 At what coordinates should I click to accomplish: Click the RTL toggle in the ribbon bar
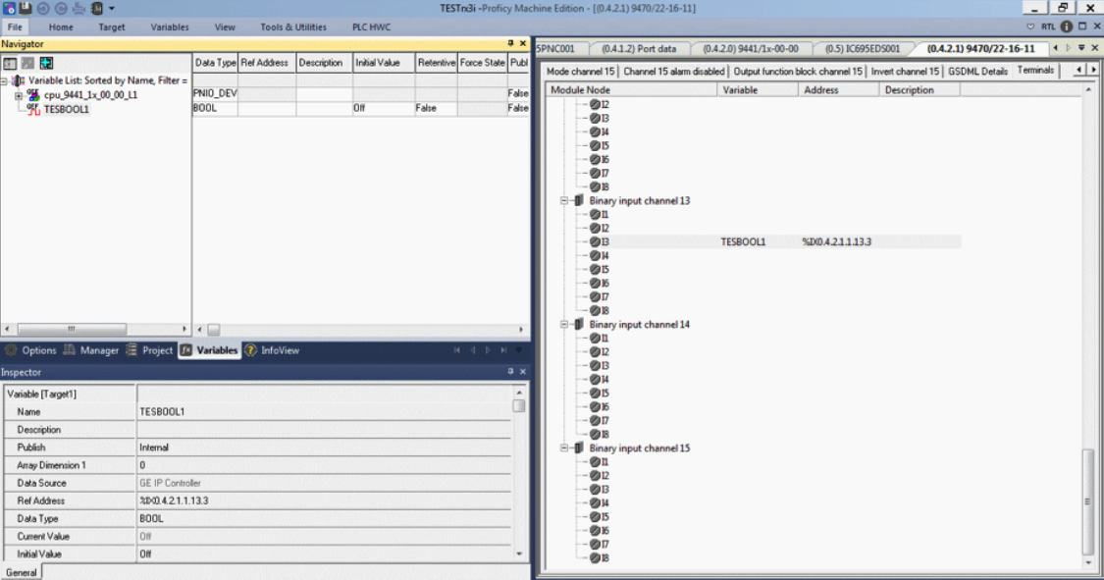click(x=1048, y=26)
